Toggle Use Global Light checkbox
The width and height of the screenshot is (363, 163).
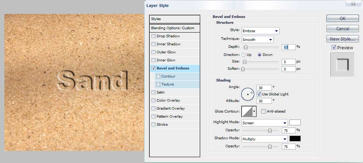[x=259, y=94]
